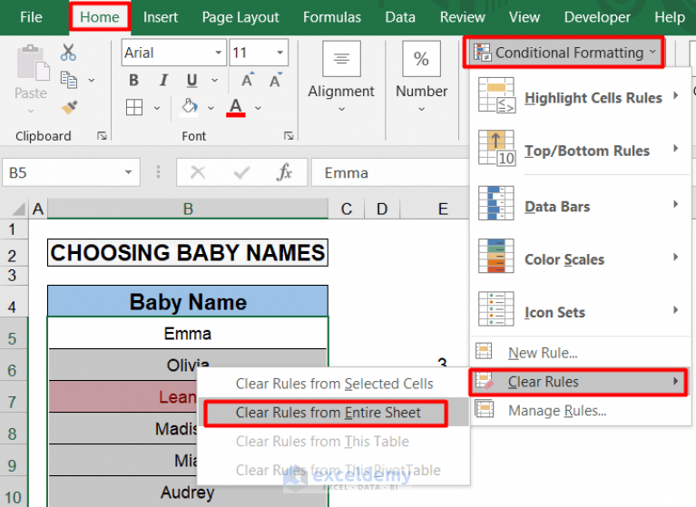The width and height of the screenshot is (696, 507).
Task: Click the Clear Rules eraser icon
Action: 484,381
